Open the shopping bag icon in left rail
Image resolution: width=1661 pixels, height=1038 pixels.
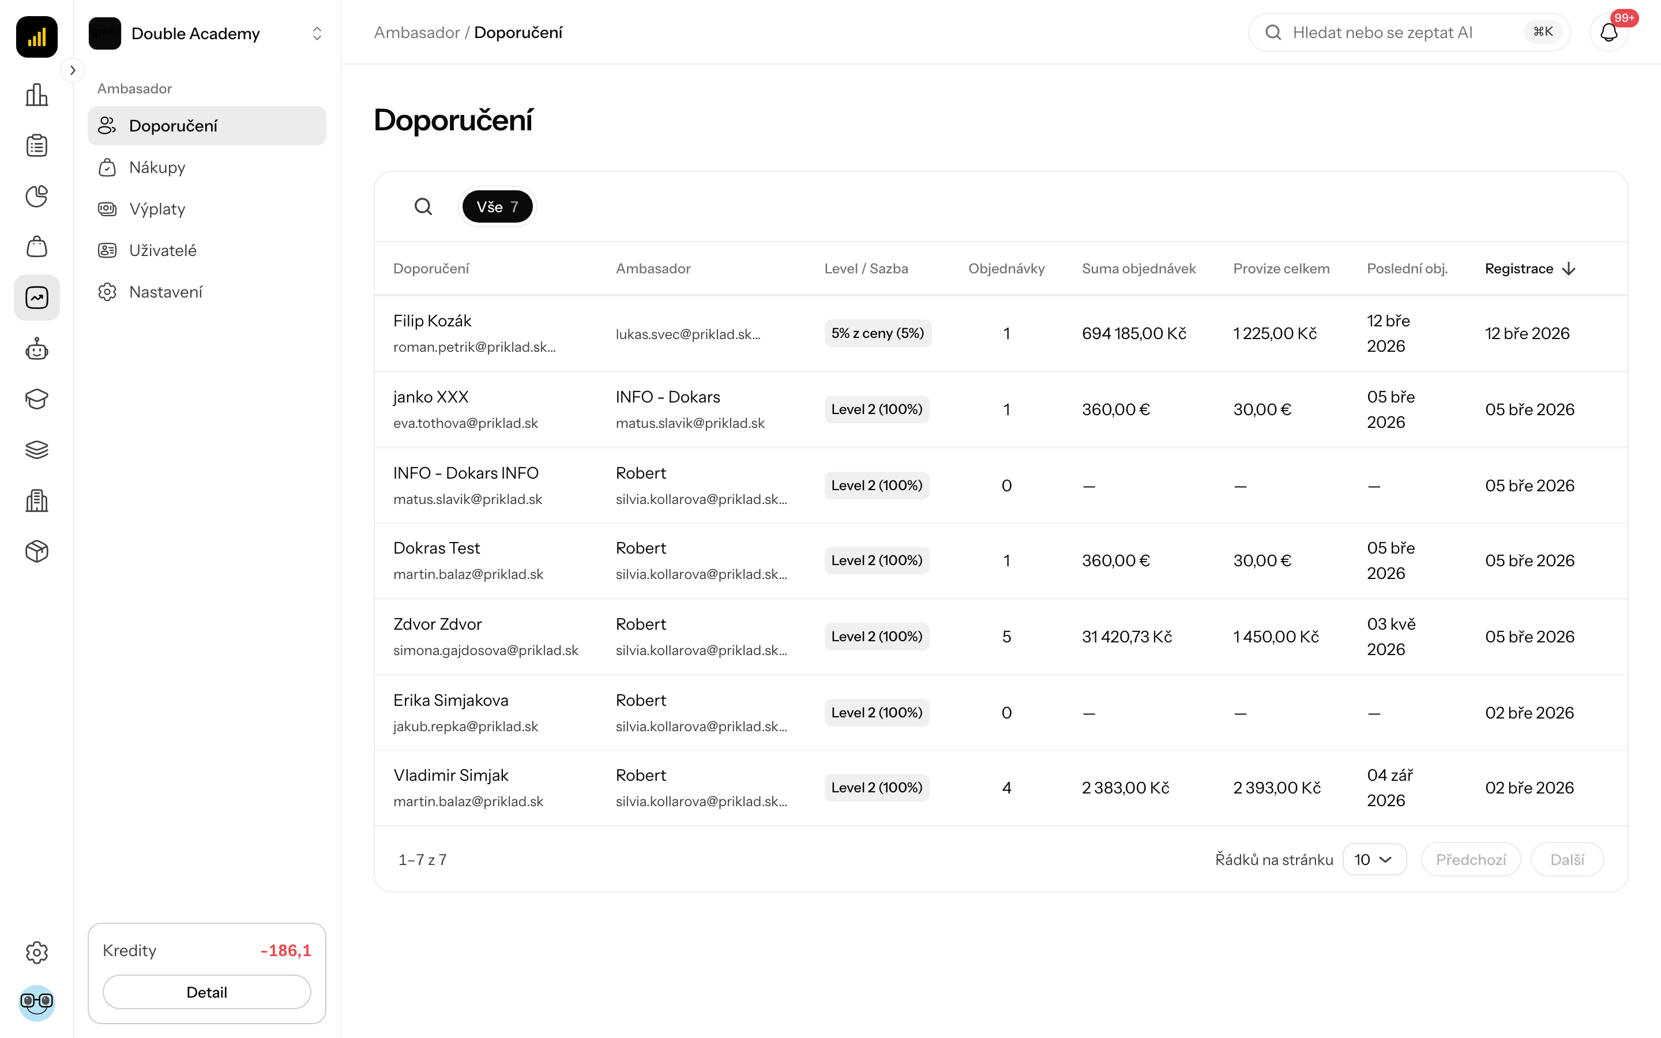36,246
